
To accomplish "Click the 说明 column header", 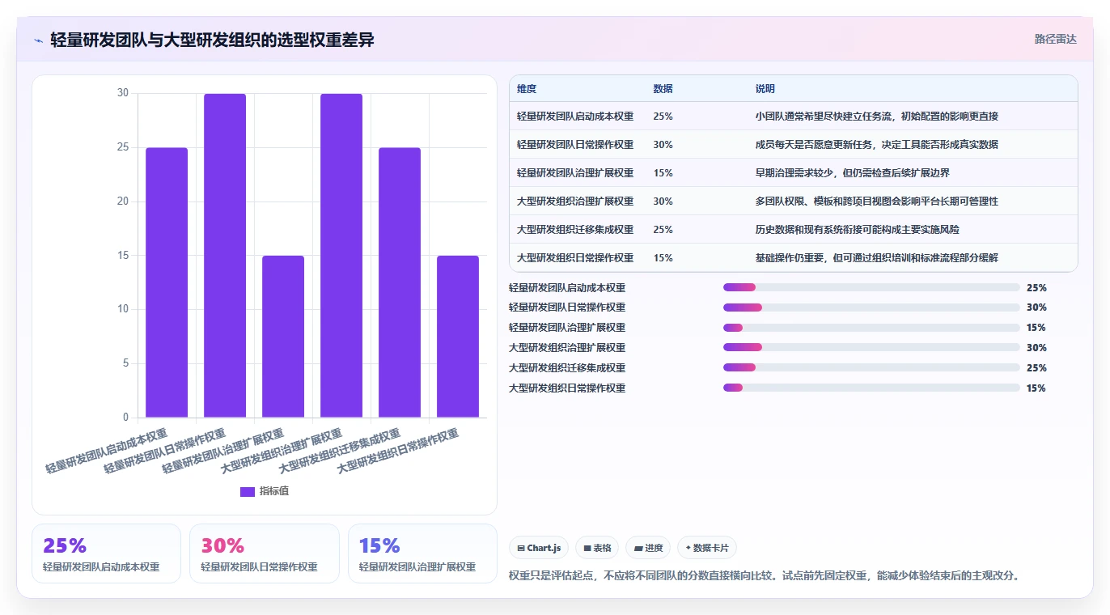I will pyautogui.click(x=765, y=89).
